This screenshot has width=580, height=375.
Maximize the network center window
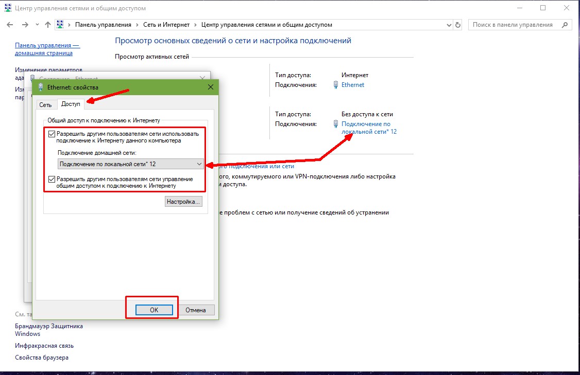(543, 8)
